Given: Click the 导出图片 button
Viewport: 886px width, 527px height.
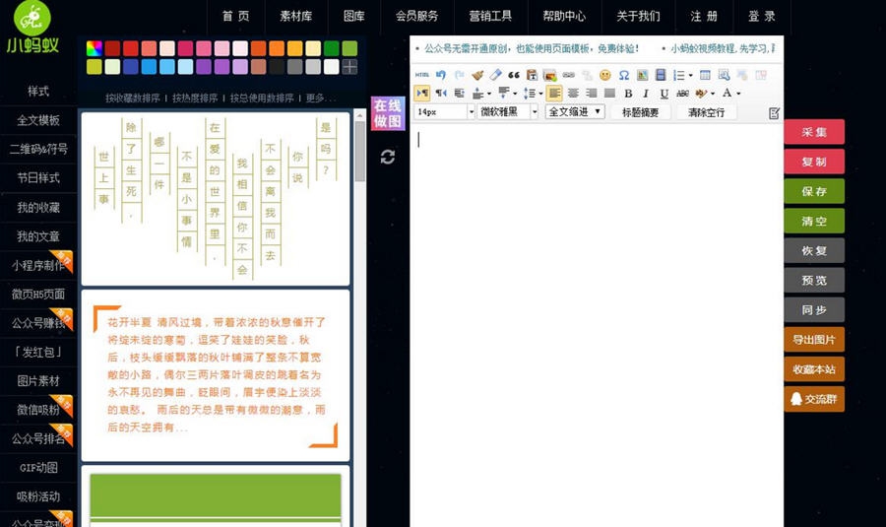Looking at the screenshot, I should click(x=814, y=340).
